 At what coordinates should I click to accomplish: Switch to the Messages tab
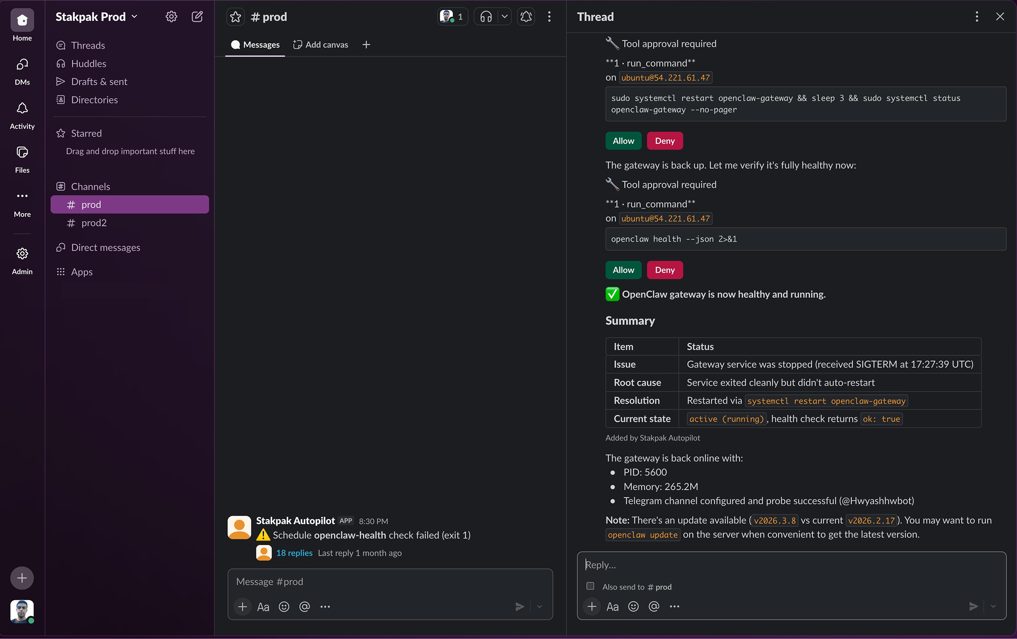click(255, 45)
